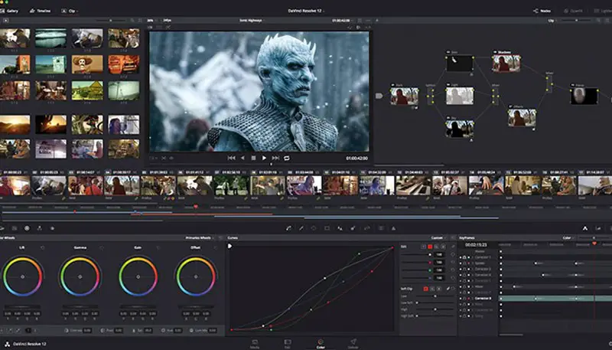Open the 3D stereoscopic palette icon
The width and height of the screenshot is (612, 350).
(380, 228)
